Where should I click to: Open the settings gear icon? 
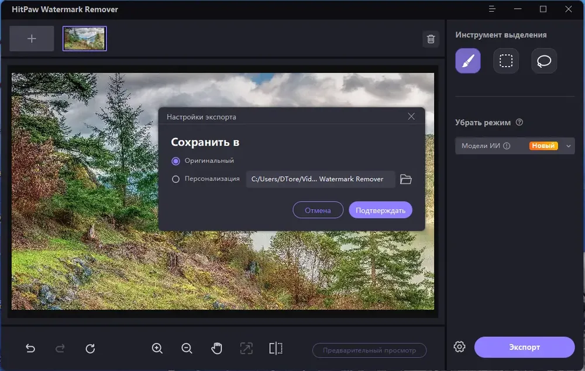click(x=459, y=347)
